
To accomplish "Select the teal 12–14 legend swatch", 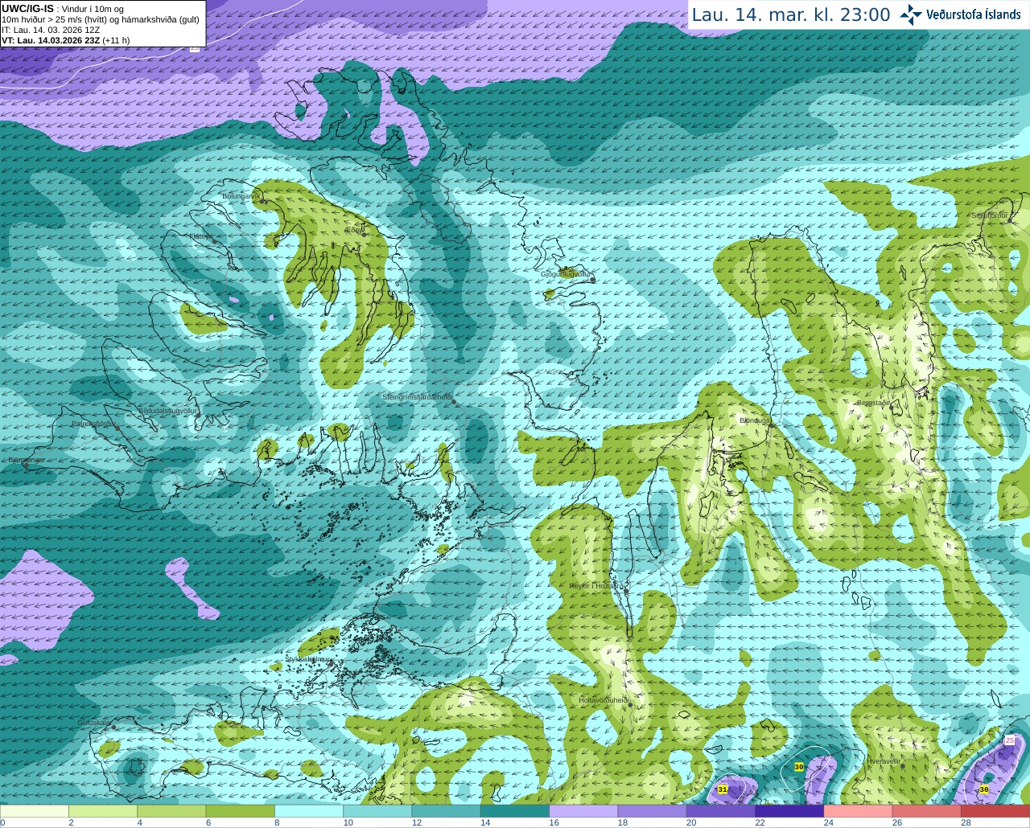I will 447,811.
